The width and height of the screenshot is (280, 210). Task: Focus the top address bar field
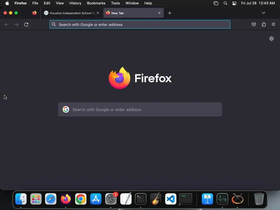click(x=140, y=24)
